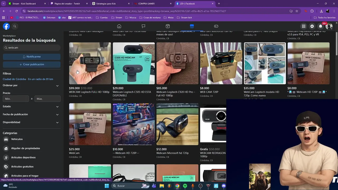Click the Vehículos category icon
This screenshot has height=190, width=338.
pyautogui.click(x=6, y=139)
